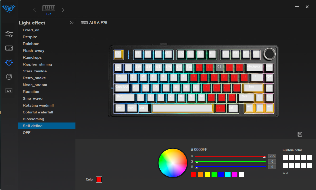Select the F75 keyboard device icon
The width and height of the screenshot is (316, 190).
[49, 8]
